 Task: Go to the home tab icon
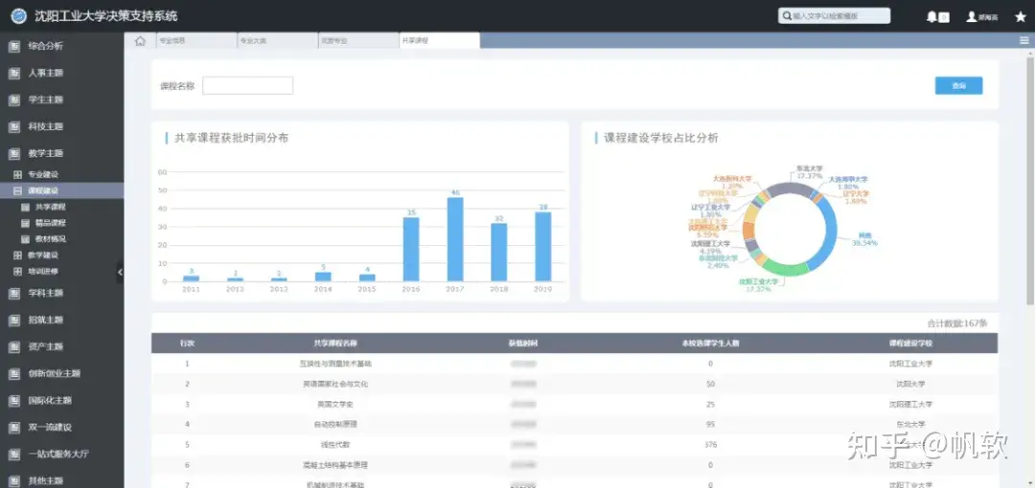pos(140,41)
